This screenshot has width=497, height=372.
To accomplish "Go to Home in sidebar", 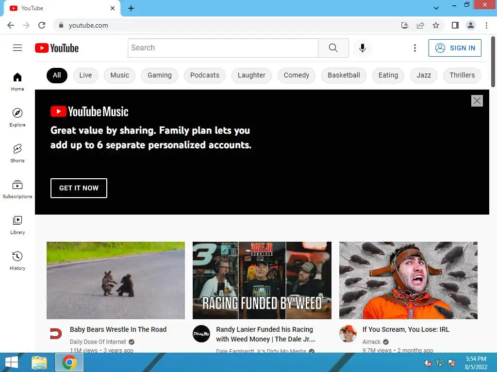I will (x=17, y=81).
